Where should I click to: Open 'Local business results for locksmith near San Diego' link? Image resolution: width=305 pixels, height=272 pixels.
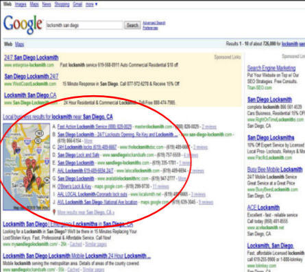[58, 117]
